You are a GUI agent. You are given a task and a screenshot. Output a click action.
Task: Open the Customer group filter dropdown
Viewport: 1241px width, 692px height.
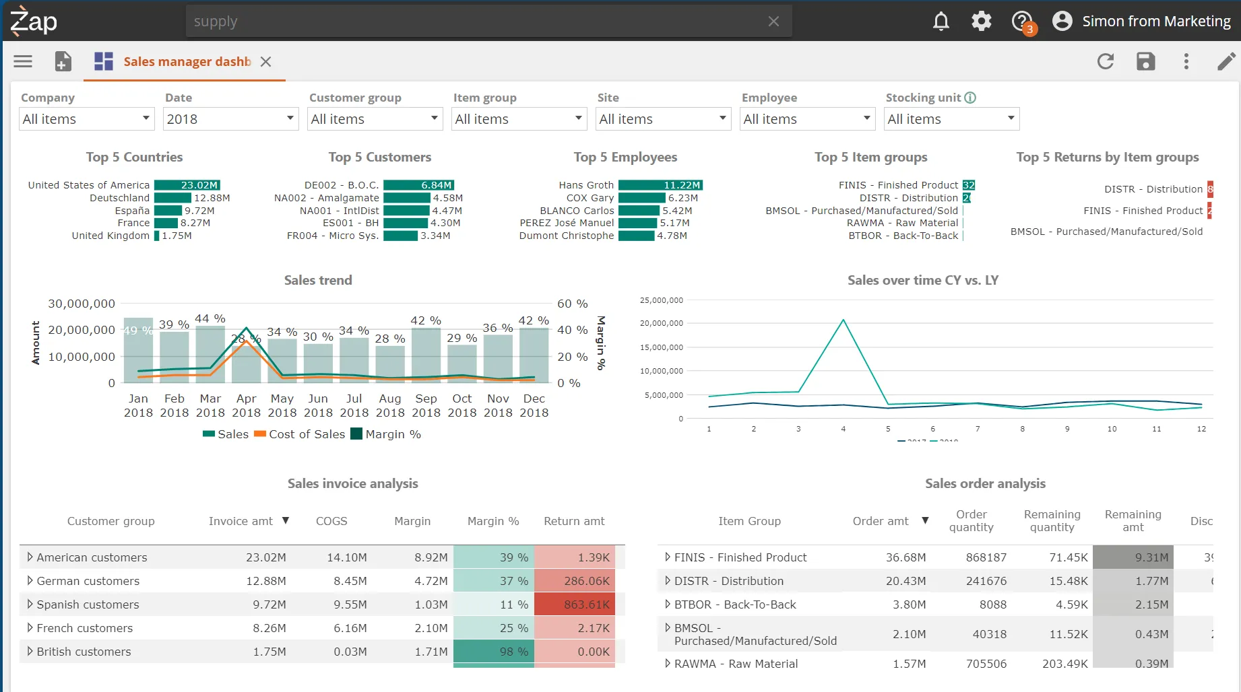(375, 119)
